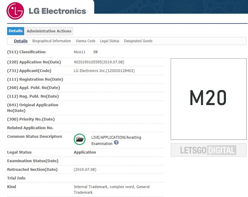Select applicant LG Electronics Inc.(120020128403)
Screen dimensions: 248x197
(x=104, y=71)
